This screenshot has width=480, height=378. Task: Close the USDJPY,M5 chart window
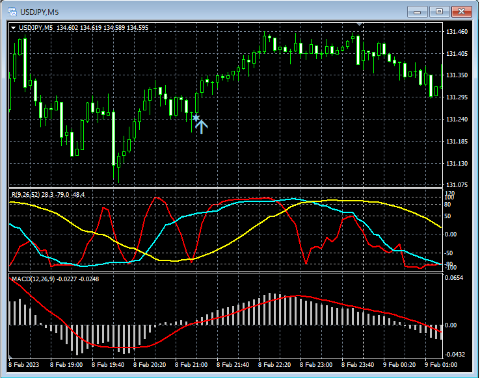coord(462,12)
